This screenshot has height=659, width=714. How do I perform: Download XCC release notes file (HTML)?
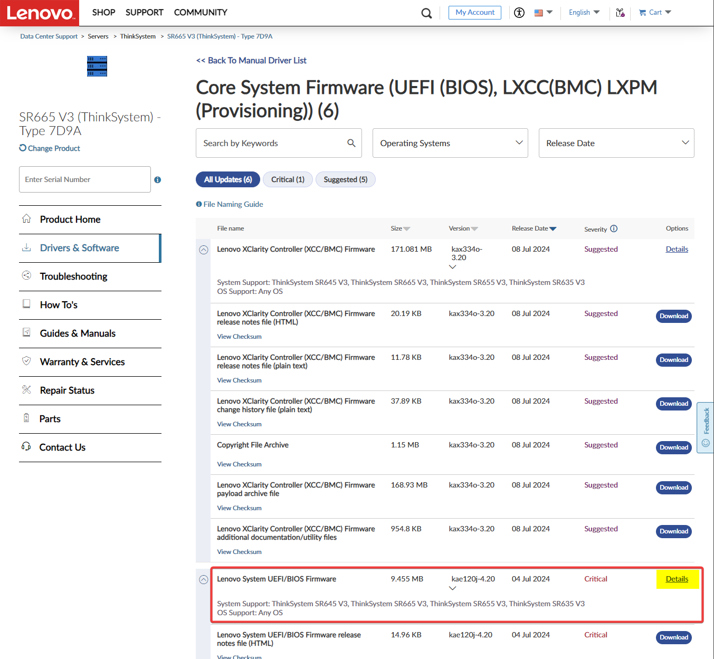(x=674, y=316)
